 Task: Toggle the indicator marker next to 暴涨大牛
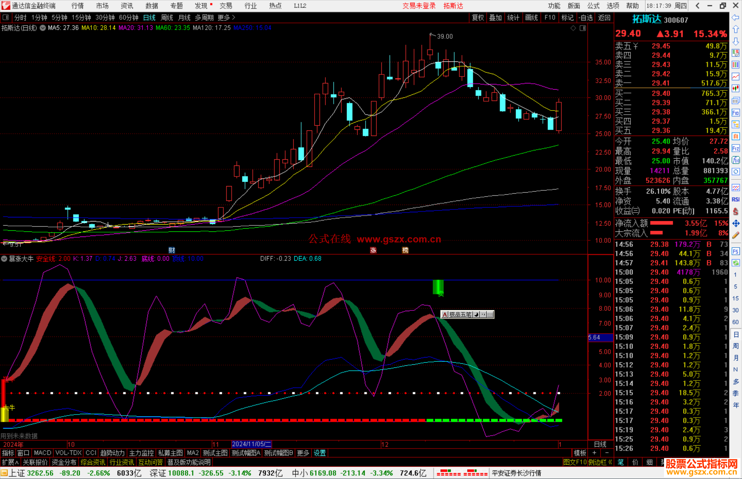[4, 259]
